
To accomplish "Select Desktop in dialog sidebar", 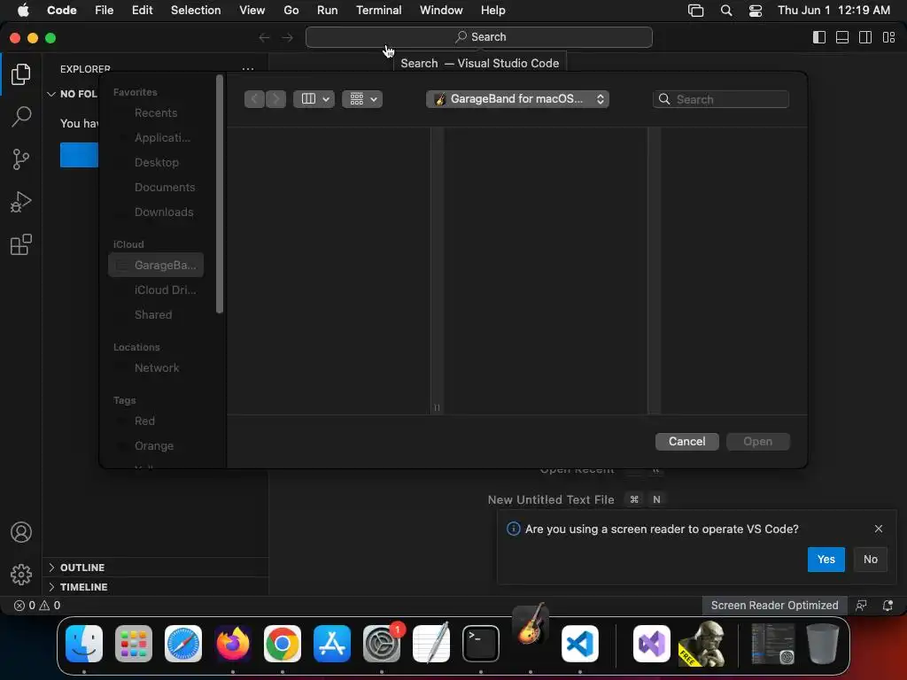I will pos(156,163).
